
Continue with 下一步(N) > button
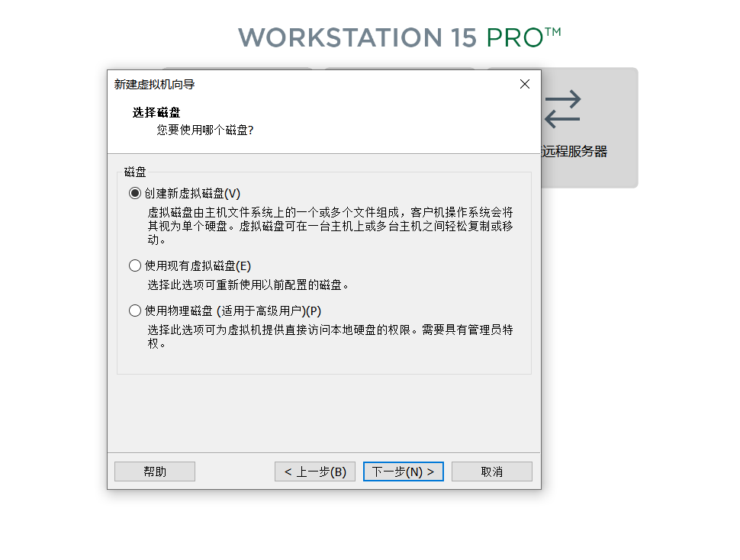pos(404,471)
